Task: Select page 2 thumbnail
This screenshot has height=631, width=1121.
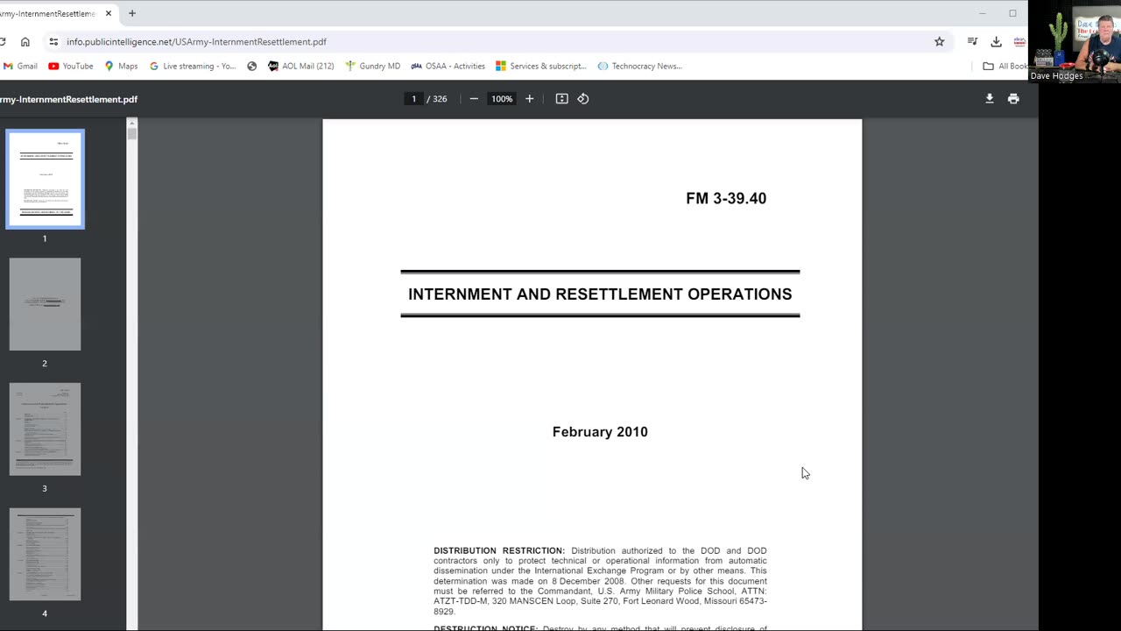Action: 45,304
